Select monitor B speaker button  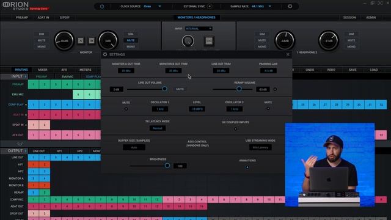(92, 41)
